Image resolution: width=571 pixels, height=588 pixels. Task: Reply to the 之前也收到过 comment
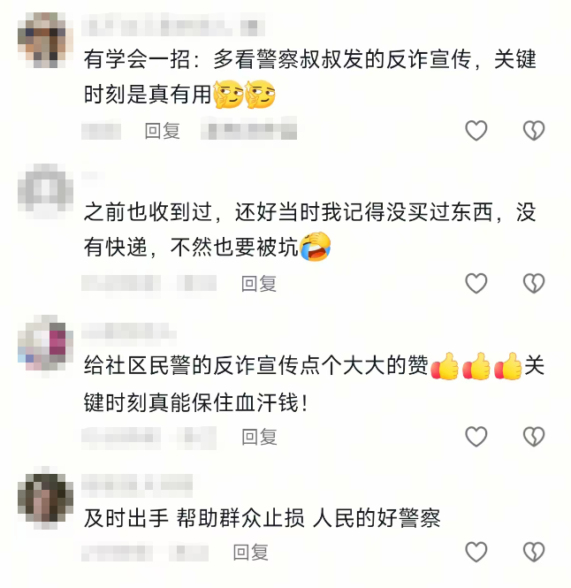pos(259,284)
